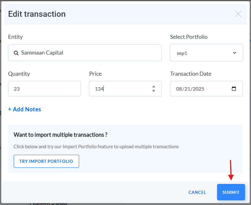The width and height of the screenshot is (251, 205).
Task: Close the Edit transaction dialog
Action: click(x=238, y=14)
